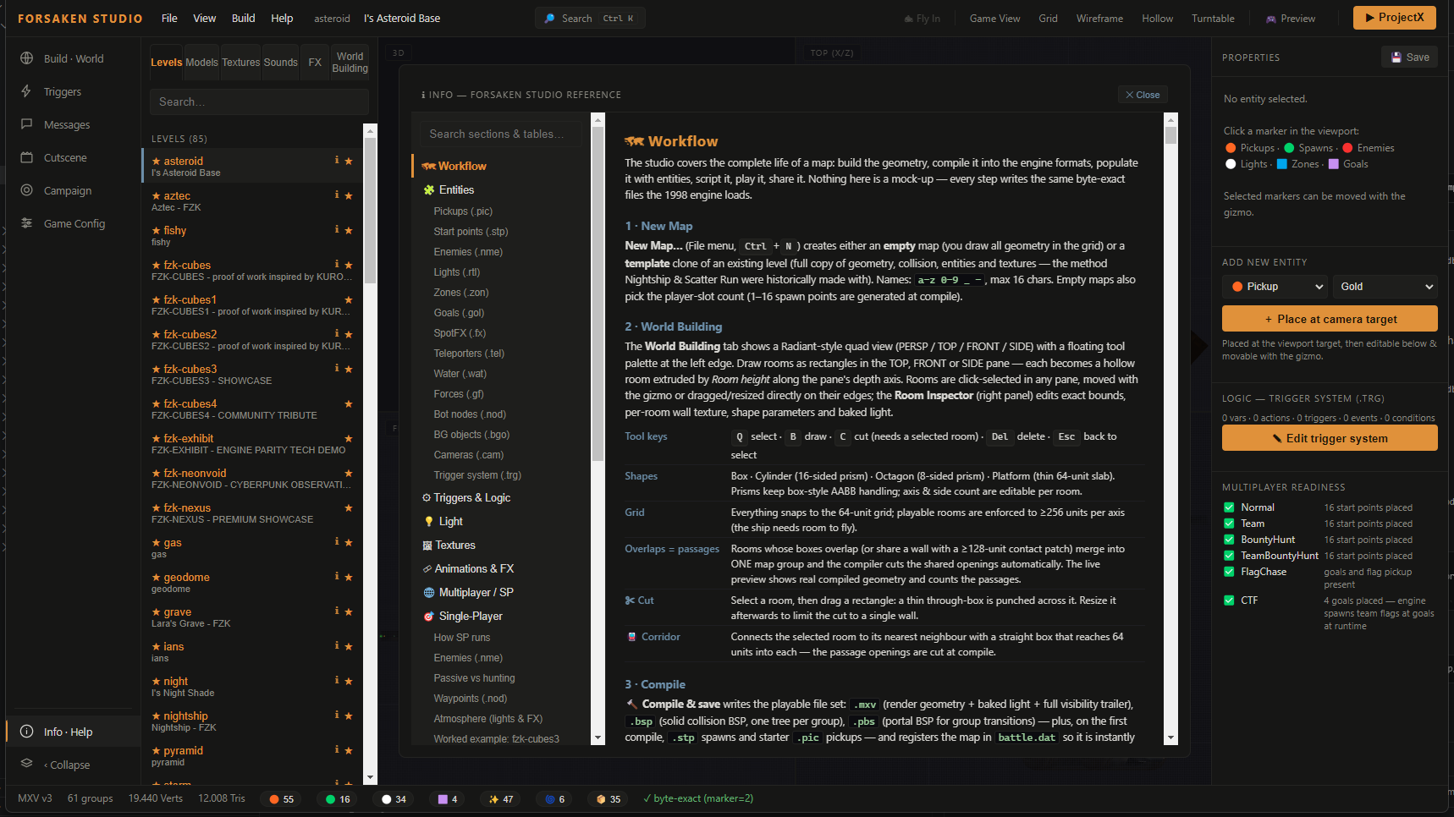
Task: Toggle the FlagChase readiness checkbox
Action: click(1229, 572)
